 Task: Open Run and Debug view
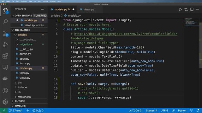pos(5,45)
